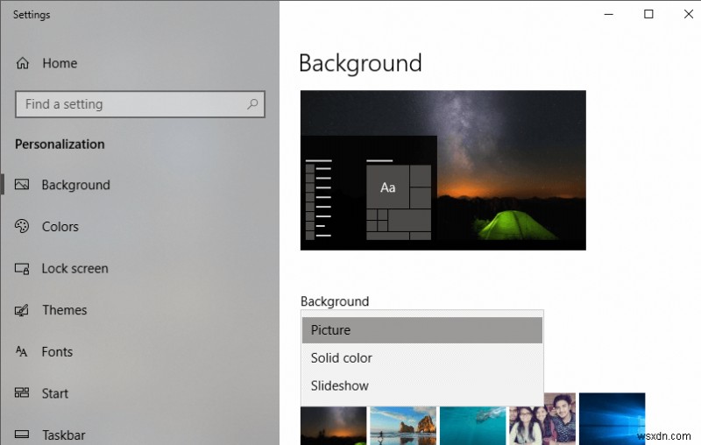
Task: Choose Solid color from dropdown list
Action: pos(422,358)
